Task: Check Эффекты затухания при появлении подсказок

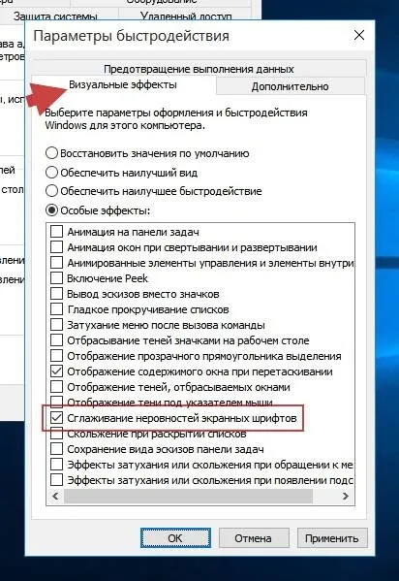Action: (56, 480)
